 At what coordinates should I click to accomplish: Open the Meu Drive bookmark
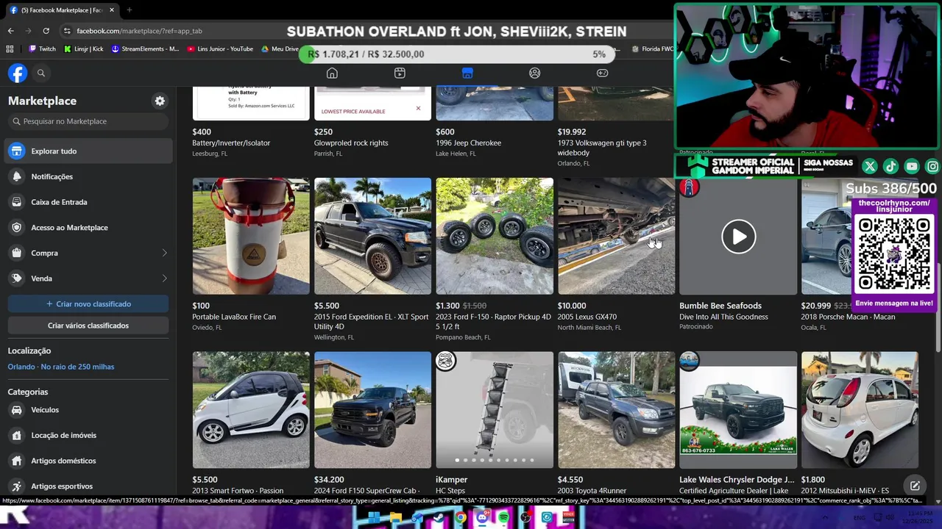point(280,49)
